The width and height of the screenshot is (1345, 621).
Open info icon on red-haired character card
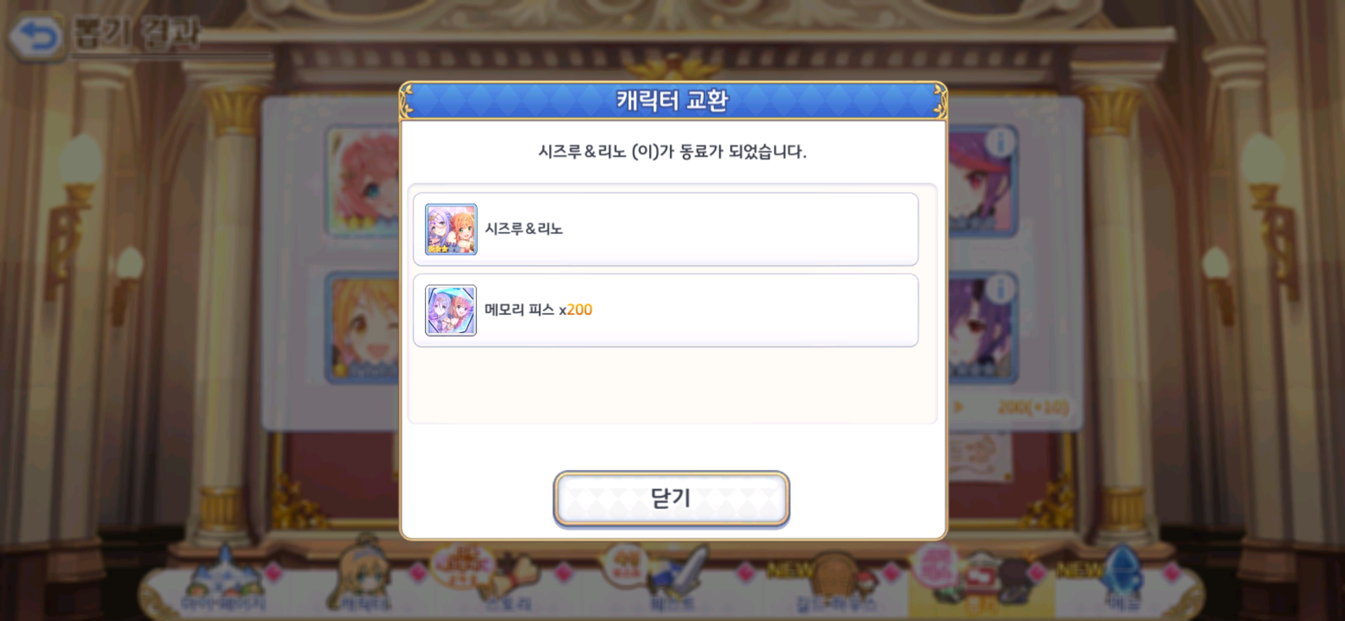[1001, 141]
